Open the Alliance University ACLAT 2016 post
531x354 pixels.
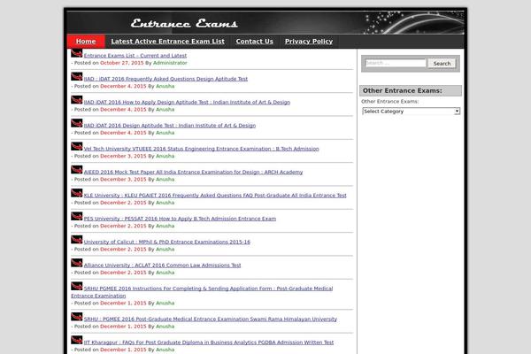pos(162,265)
